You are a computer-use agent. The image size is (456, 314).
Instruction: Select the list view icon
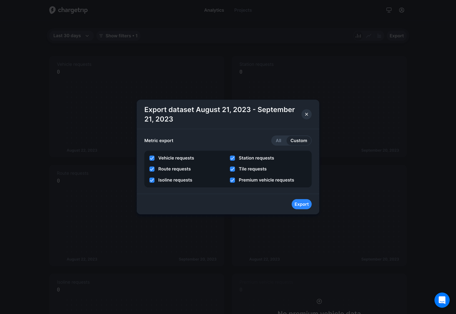click(379, 36)
